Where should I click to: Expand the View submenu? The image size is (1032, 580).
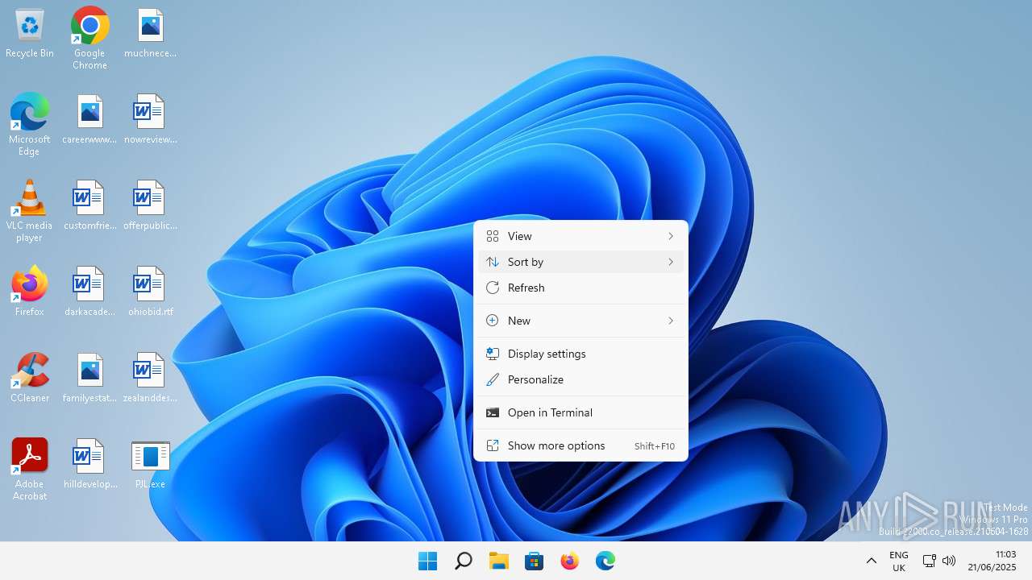[x=580, y=236]
